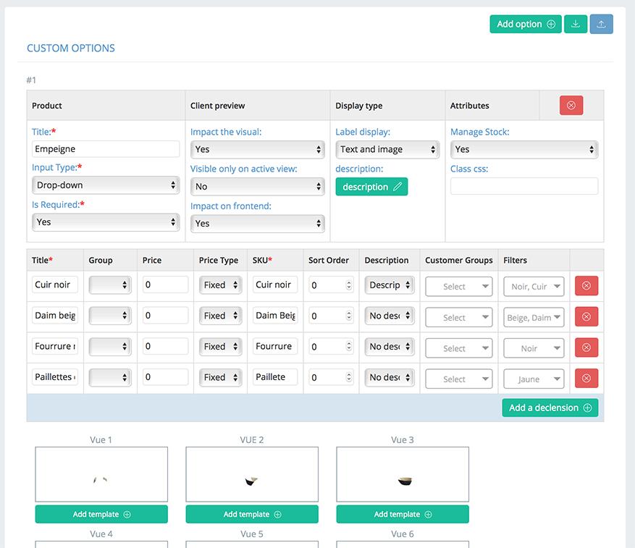
Task: Click the Vue 3 preview thumbnail
Action: tap(403, 474)
